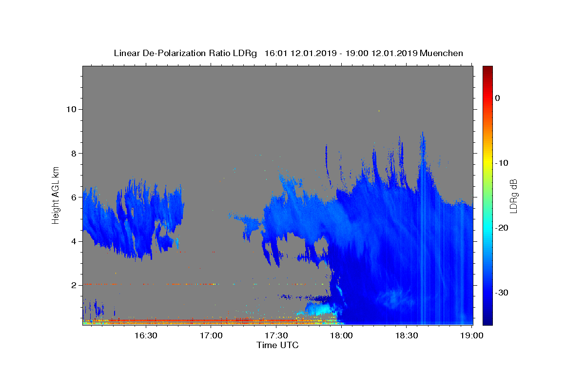
Task: Click the colorbar label 'LDRg dB'
Action: pos(513,195)
